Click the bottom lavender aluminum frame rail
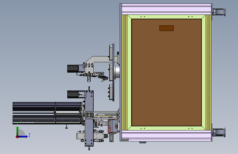The image size is (238, 154). pyautogui.click(x=167, y=136)
